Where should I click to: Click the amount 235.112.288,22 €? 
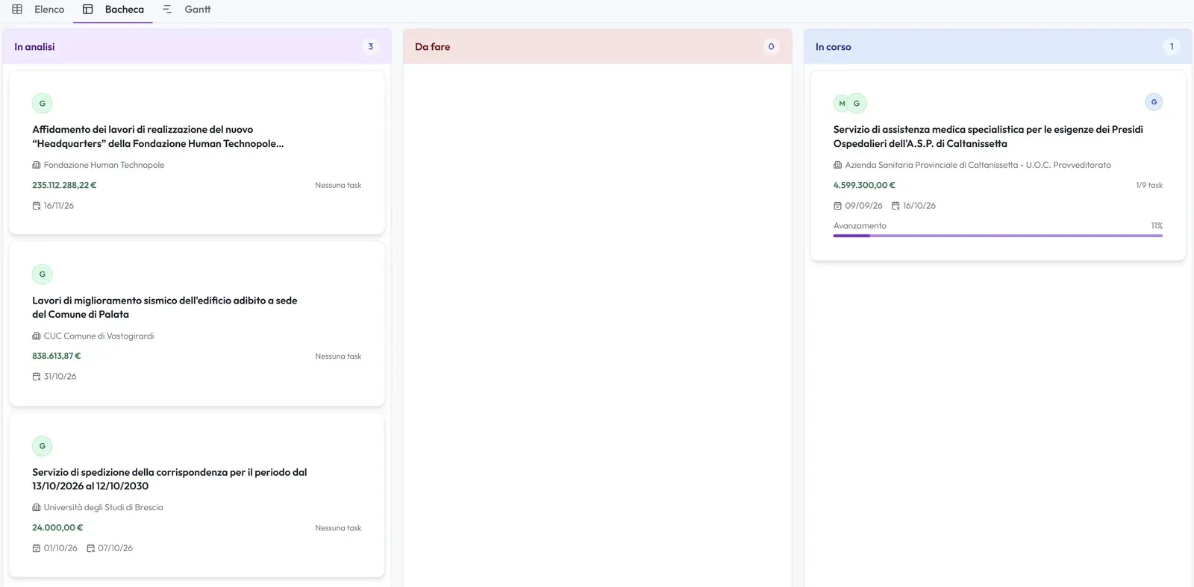point(64,185)
